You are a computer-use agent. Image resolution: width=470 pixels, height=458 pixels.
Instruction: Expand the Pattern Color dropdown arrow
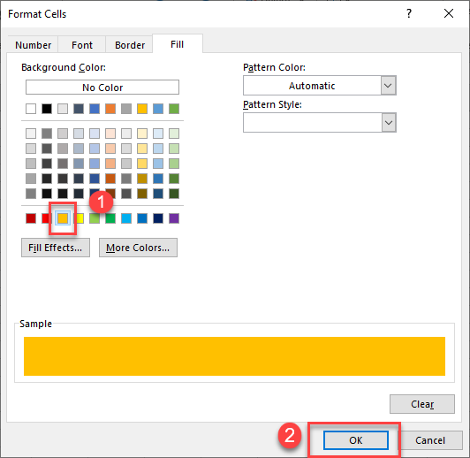point(389,86)
